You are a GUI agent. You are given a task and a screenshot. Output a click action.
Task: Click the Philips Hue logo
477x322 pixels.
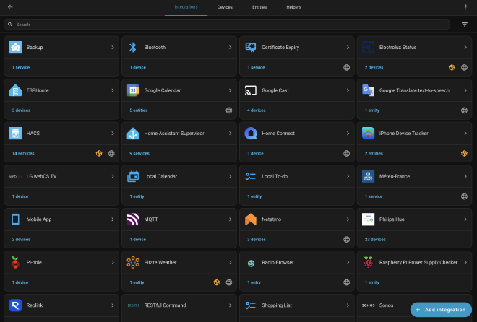[368, 219]
